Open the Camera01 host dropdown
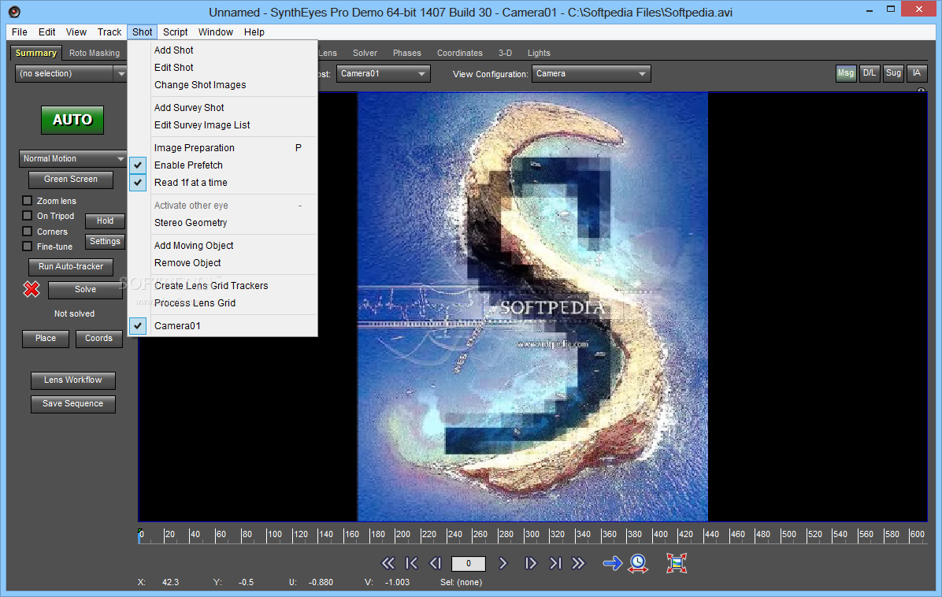This screenshot has width=942, height=597. tap(383, 73)
